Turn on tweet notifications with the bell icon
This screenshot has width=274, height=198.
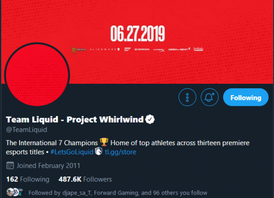click(209, 98)
